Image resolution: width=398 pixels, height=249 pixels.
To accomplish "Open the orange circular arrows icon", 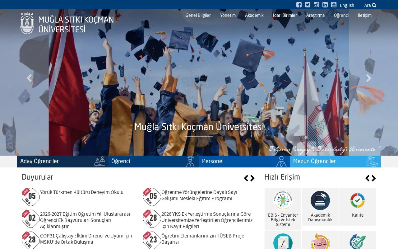I will [320, 242].
